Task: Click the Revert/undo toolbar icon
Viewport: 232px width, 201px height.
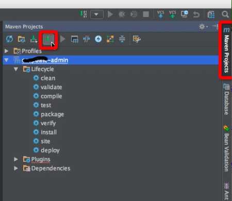Action: tap(196, 14)
